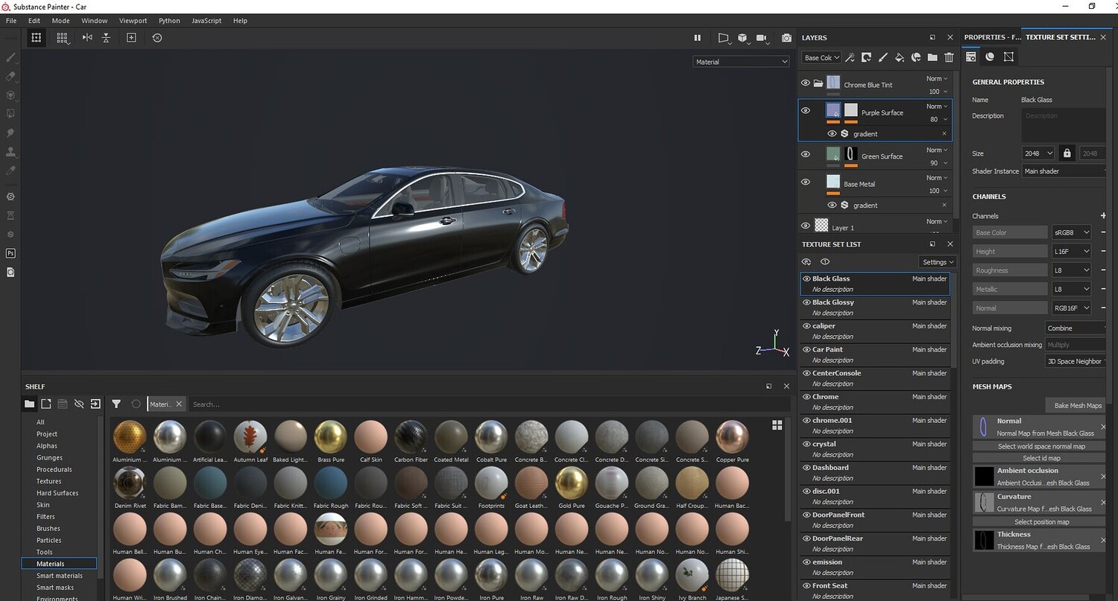Hide the Base Metal layer
This screenshot has height=601, width=1118.
tap(805, 182)
